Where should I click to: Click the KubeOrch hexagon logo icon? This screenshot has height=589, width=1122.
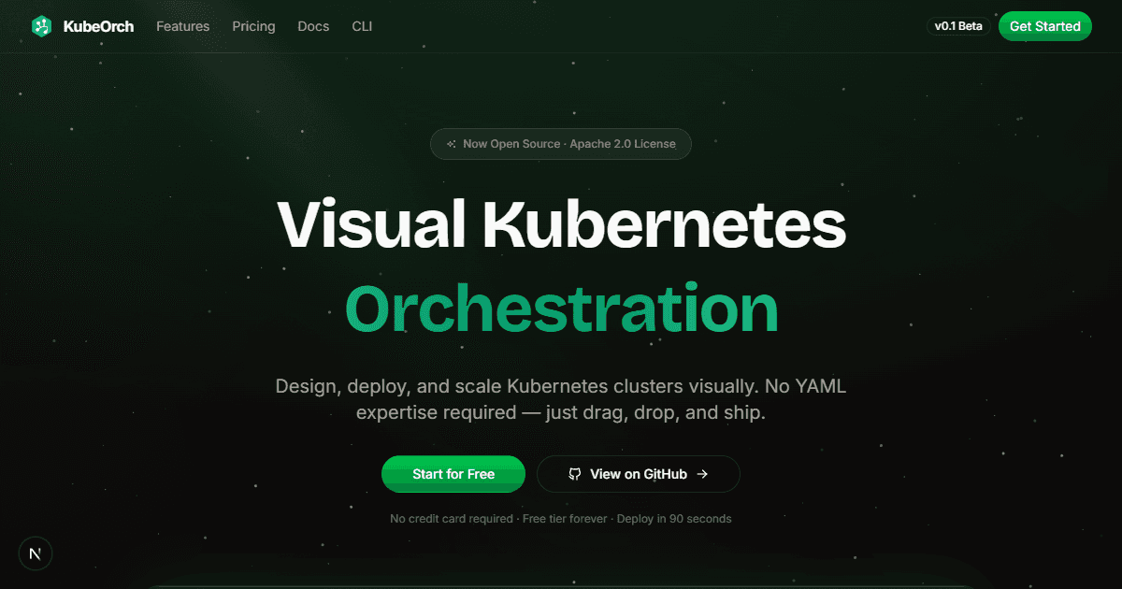pyautogui.click(x=41, y=26)
